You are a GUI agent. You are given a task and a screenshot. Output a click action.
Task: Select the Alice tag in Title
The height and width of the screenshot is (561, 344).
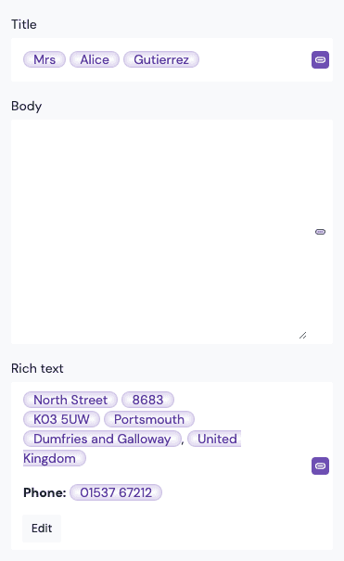pyautogui.click(x=95, y=59)
